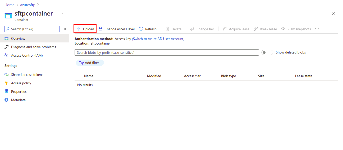Sort by Access tier column header

pyautogui.click(x=192, y=76)
